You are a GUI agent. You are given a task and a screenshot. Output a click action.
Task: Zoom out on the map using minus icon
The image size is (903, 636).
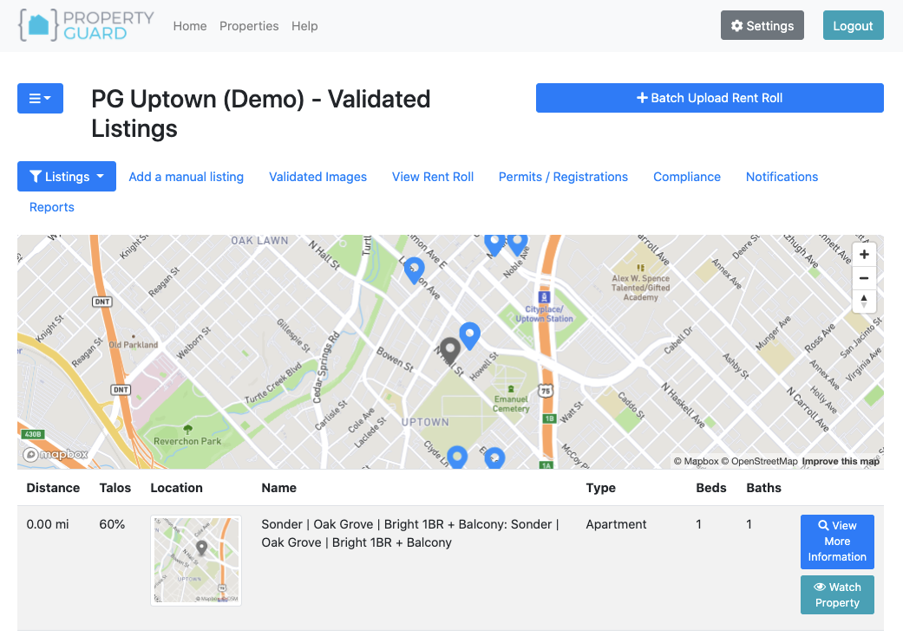coord(864,278)
